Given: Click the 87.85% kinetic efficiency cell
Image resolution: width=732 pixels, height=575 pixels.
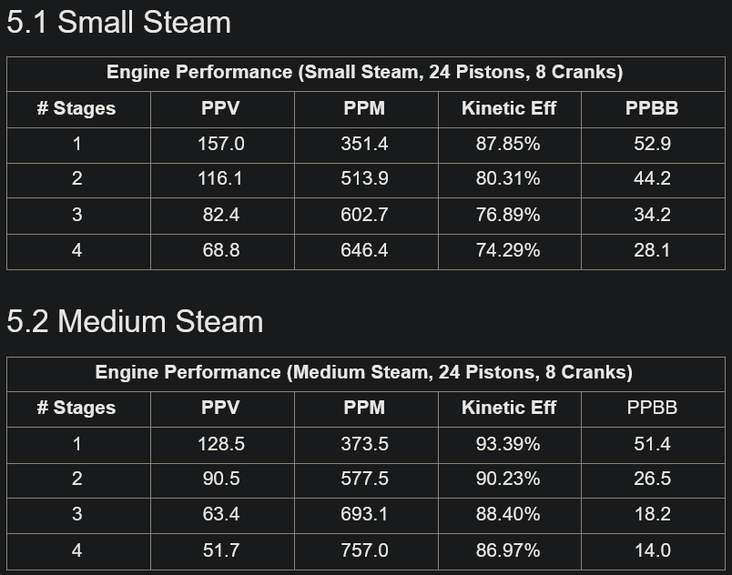Looking at the screenshot, I should tap(508, 144).
